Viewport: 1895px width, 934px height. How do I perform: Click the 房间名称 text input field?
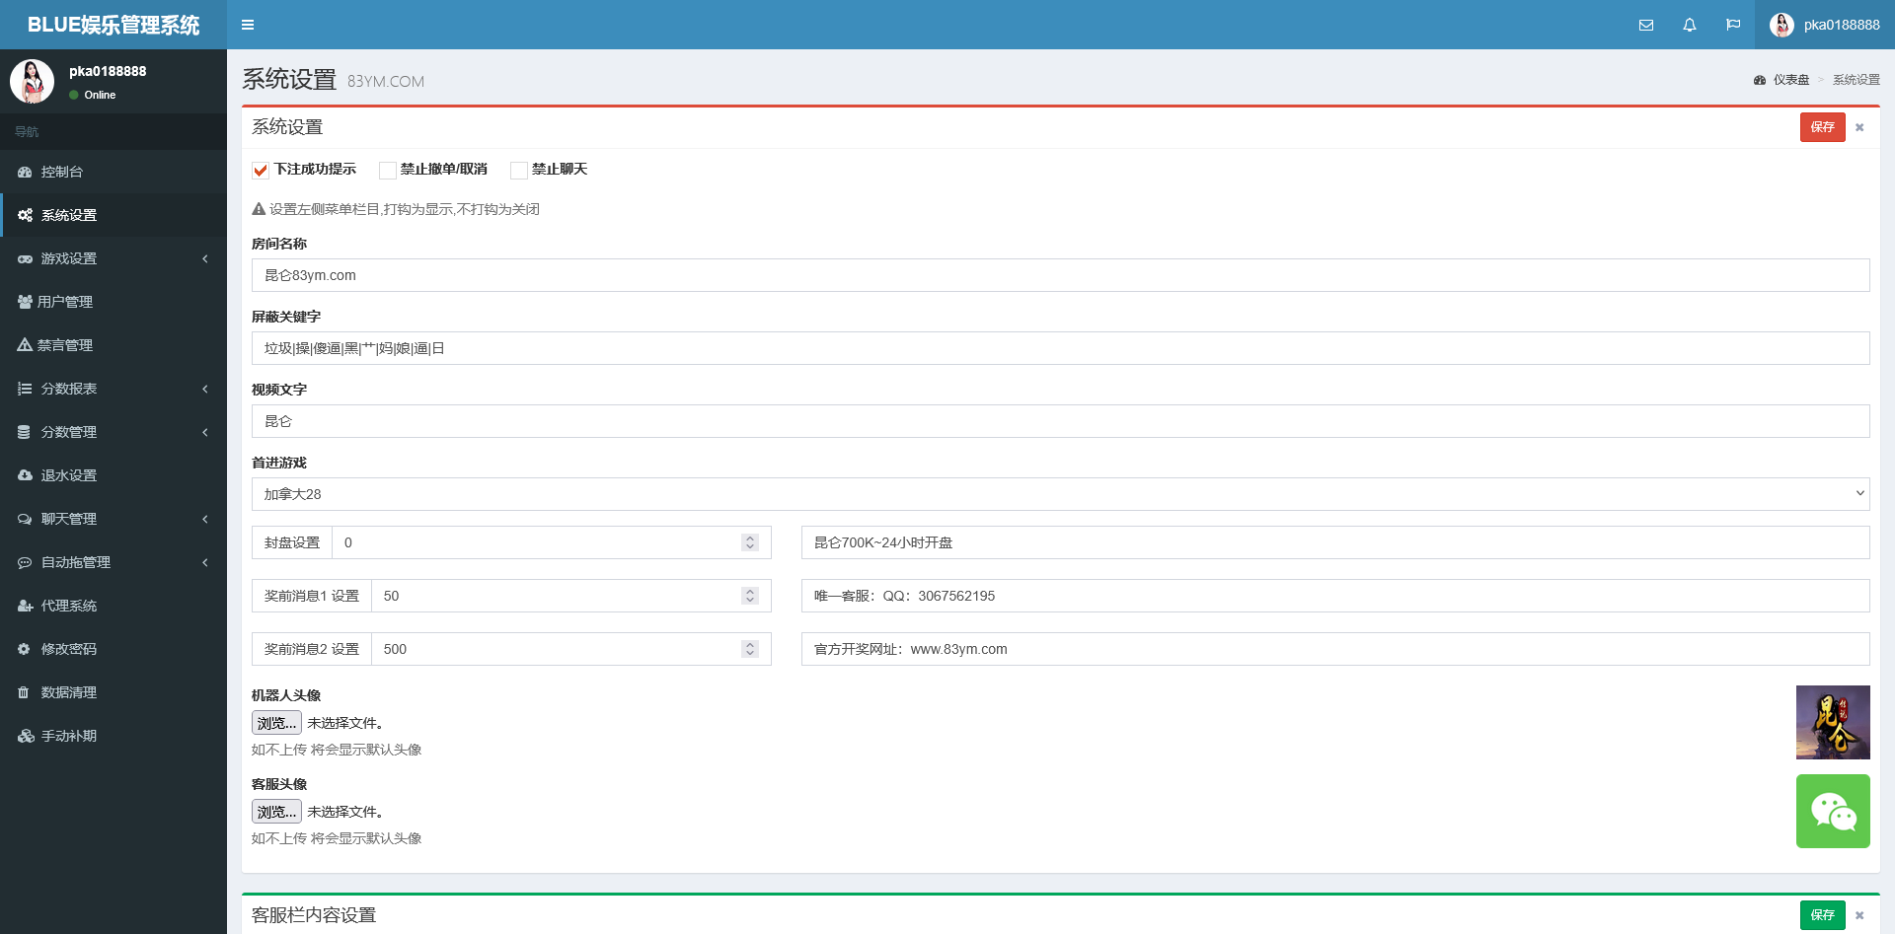[1060, 275]
